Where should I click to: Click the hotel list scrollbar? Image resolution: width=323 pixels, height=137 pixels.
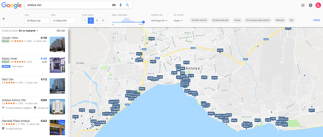pyautogui.click(x=69, y=47)
